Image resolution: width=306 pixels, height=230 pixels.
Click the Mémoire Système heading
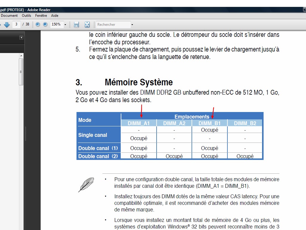click(139, 82)
